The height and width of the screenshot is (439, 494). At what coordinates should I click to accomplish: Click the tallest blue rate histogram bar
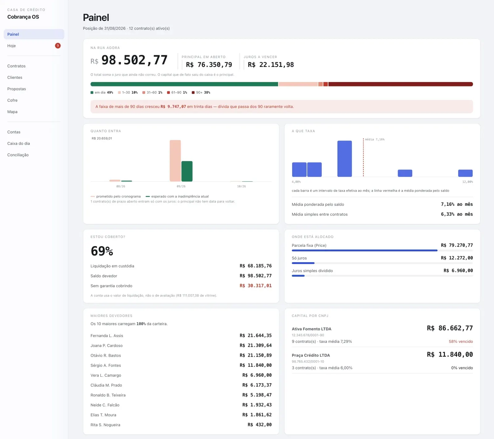tap(345, 159)
